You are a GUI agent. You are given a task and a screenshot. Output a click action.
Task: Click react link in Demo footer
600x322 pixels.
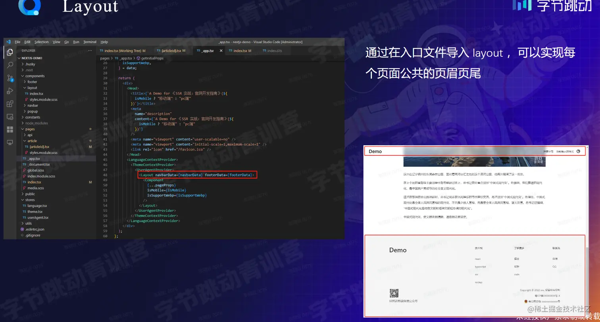click(x=477, y=259)
